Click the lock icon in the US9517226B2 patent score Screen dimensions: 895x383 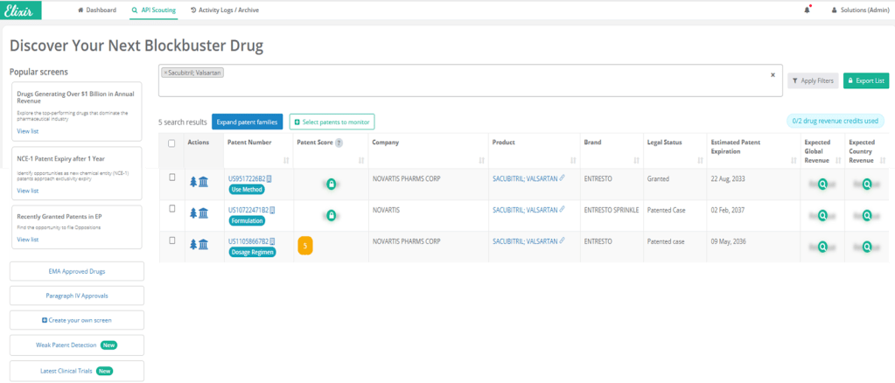click(x=331, y=184)
